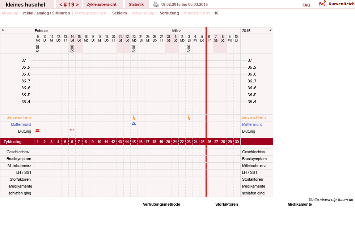Click left-side 'Geschlechtsv.' row label
This screenshot has height=240, width=355.
[x=18, y=152]
